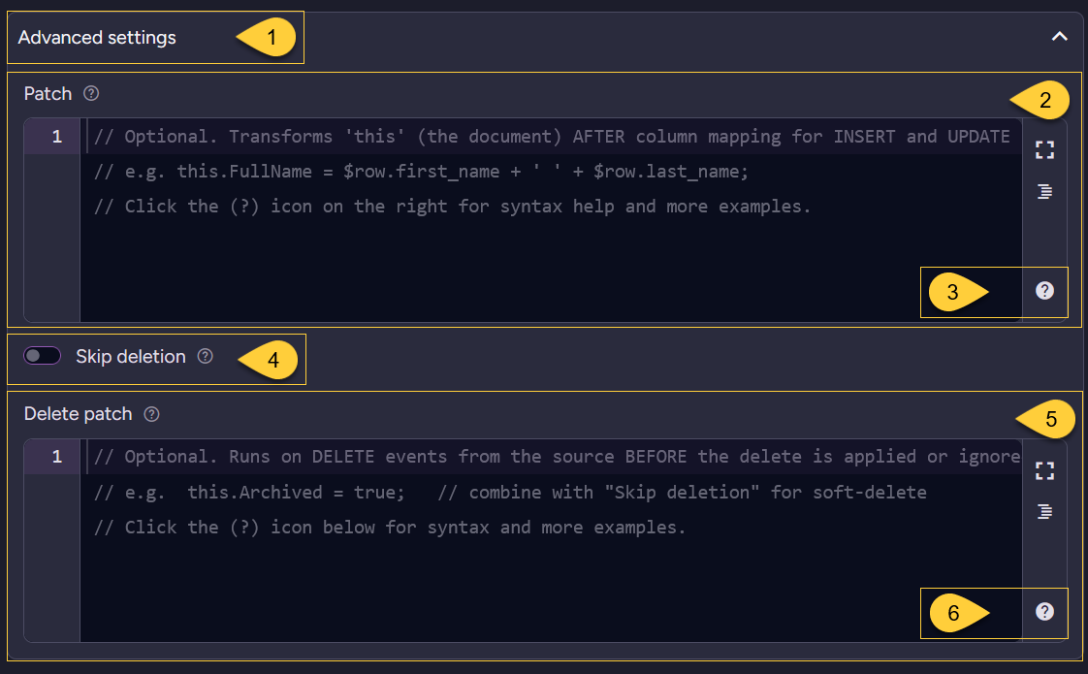
Task: Click the this.FullName example line in Patch
Action: tap(421, 172)
